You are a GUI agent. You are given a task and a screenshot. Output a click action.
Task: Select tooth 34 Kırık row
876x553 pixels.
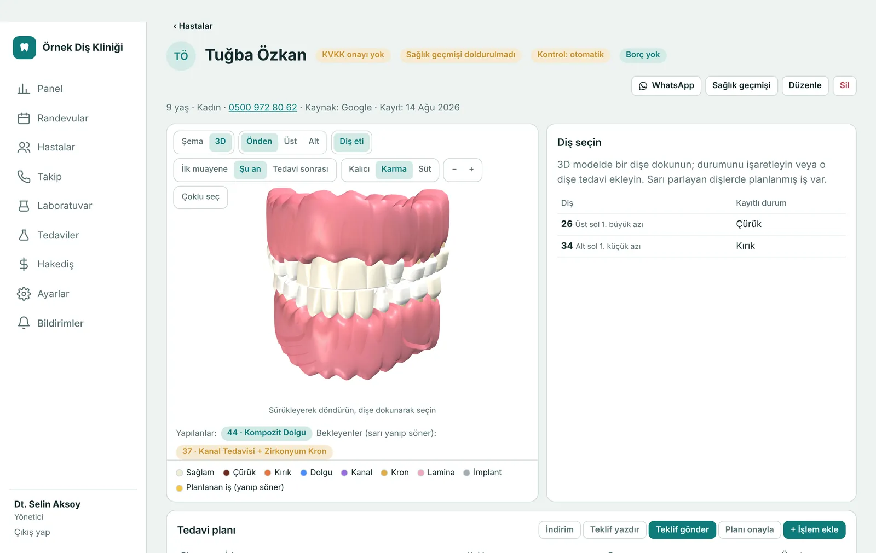coord(701,246)
